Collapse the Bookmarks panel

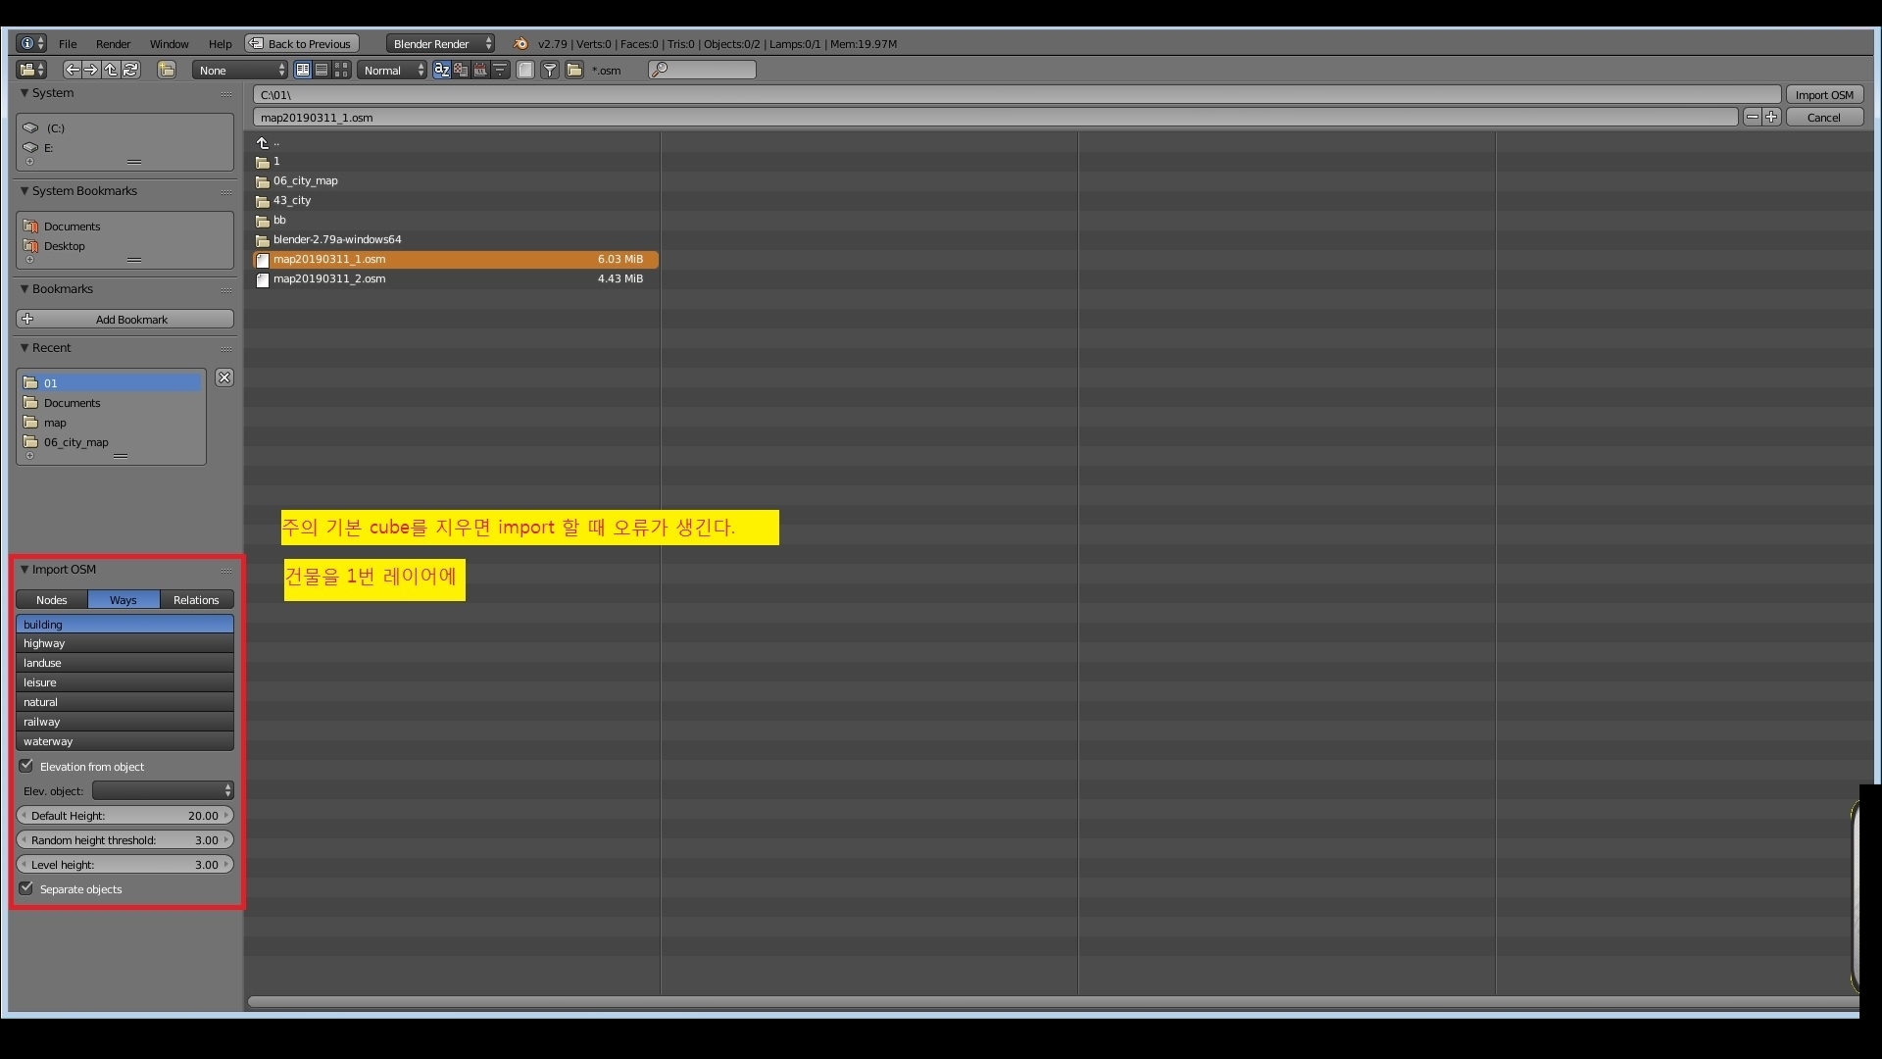[x=25, y=289]
